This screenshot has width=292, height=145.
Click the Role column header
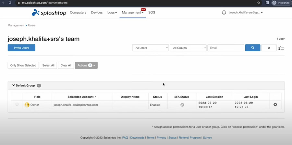coord(37,97)
